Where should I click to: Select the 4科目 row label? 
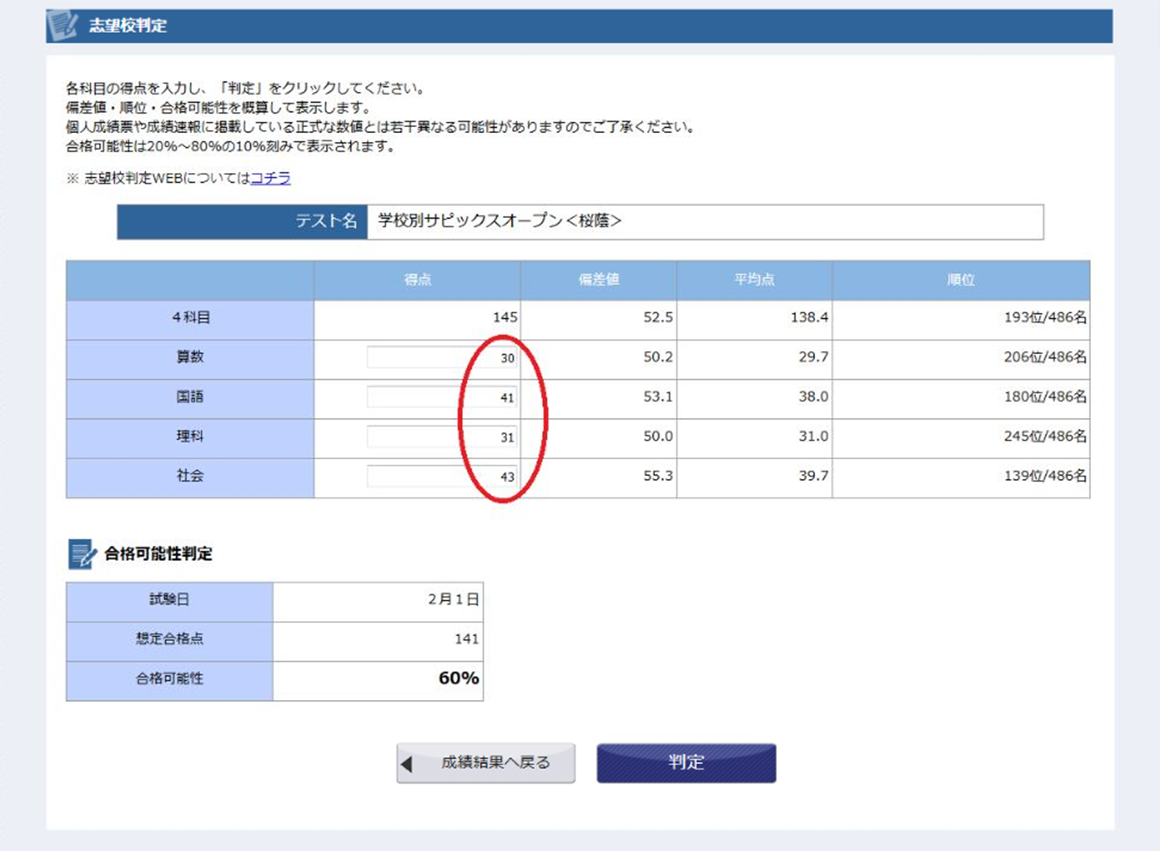tap(190, 318)
